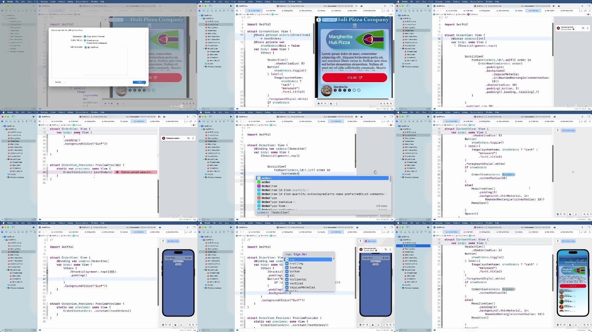Open Product menu in 'orders' autocomplete frame
This screenshot has width=592, height=332.
click(x=259, y=112)
